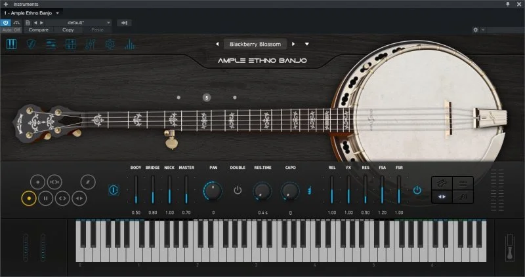The width and height of the screenshot is (525, 277).
Task: Open the host gear settings icon
Action: click(x=475, y=29)
